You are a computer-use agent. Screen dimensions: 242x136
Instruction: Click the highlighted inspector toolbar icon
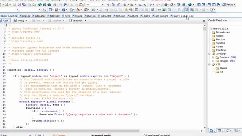[x=186, y=10]
